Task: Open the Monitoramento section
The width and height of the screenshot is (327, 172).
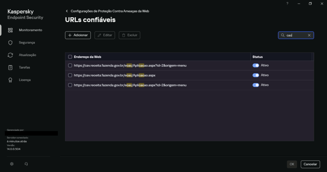Action: click(30, 30)
